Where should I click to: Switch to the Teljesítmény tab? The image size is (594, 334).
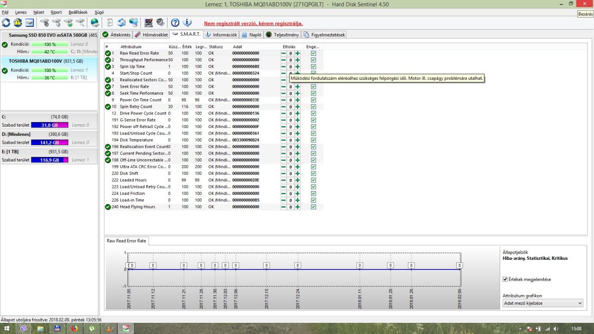282,35
